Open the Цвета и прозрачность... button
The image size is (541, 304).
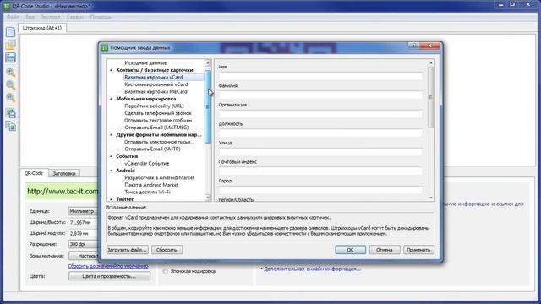pyautogui.click(x=109, y=276)
